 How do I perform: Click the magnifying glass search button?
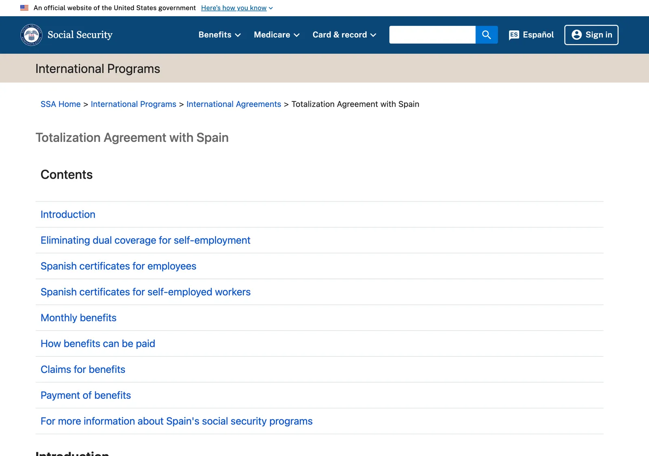pyautogui.click(x=486, y=35)
